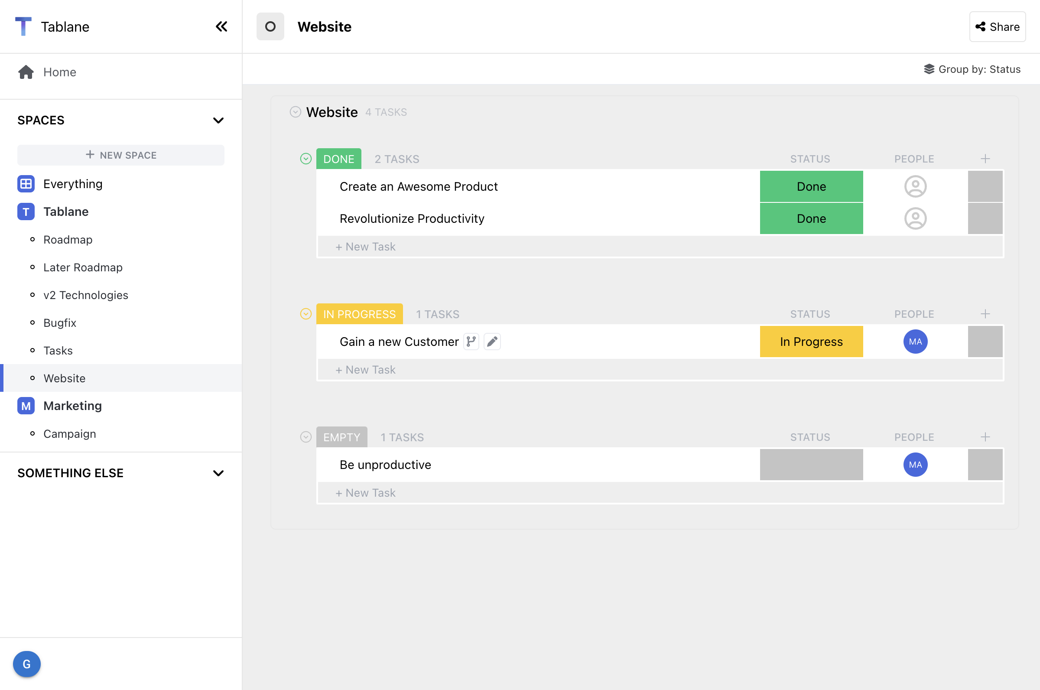Toggle the Website group collapse circle

coord(295,112)
